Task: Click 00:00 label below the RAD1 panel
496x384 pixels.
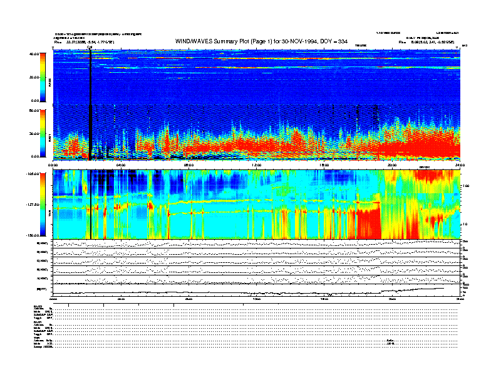Action: (53, 165)
